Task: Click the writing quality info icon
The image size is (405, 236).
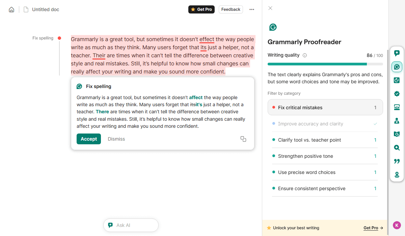Action: pyautogui.click(x=305, y=55)
